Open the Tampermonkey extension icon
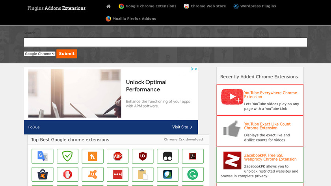The width and height of the screenshot is (331, 186). pyautogui.click(x=167, y=156)
